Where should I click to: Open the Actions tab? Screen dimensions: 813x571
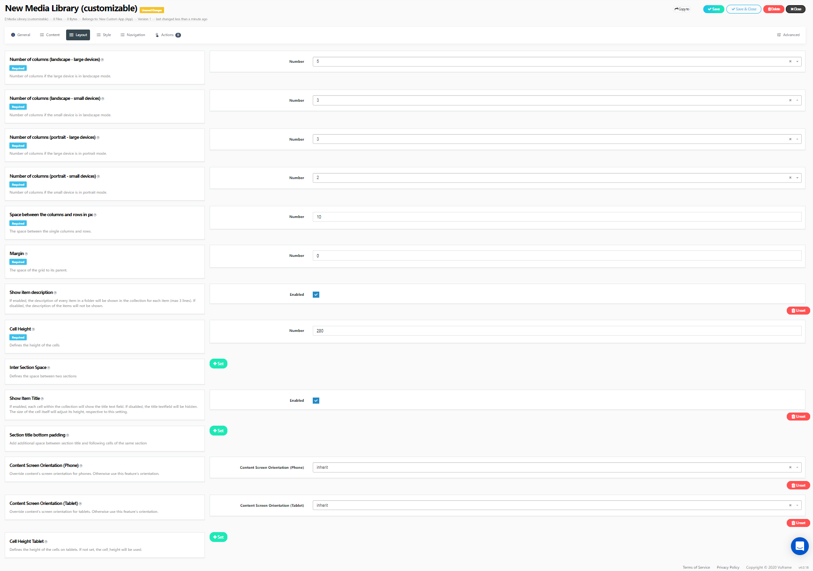[x=168, y=35]
